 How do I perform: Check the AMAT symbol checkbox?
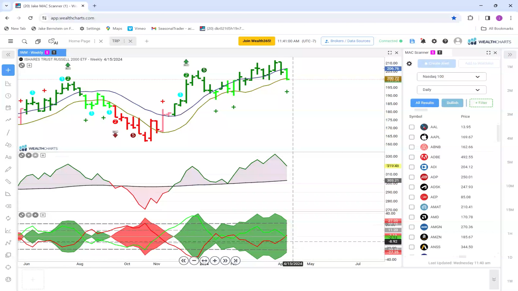pos(412,207)
